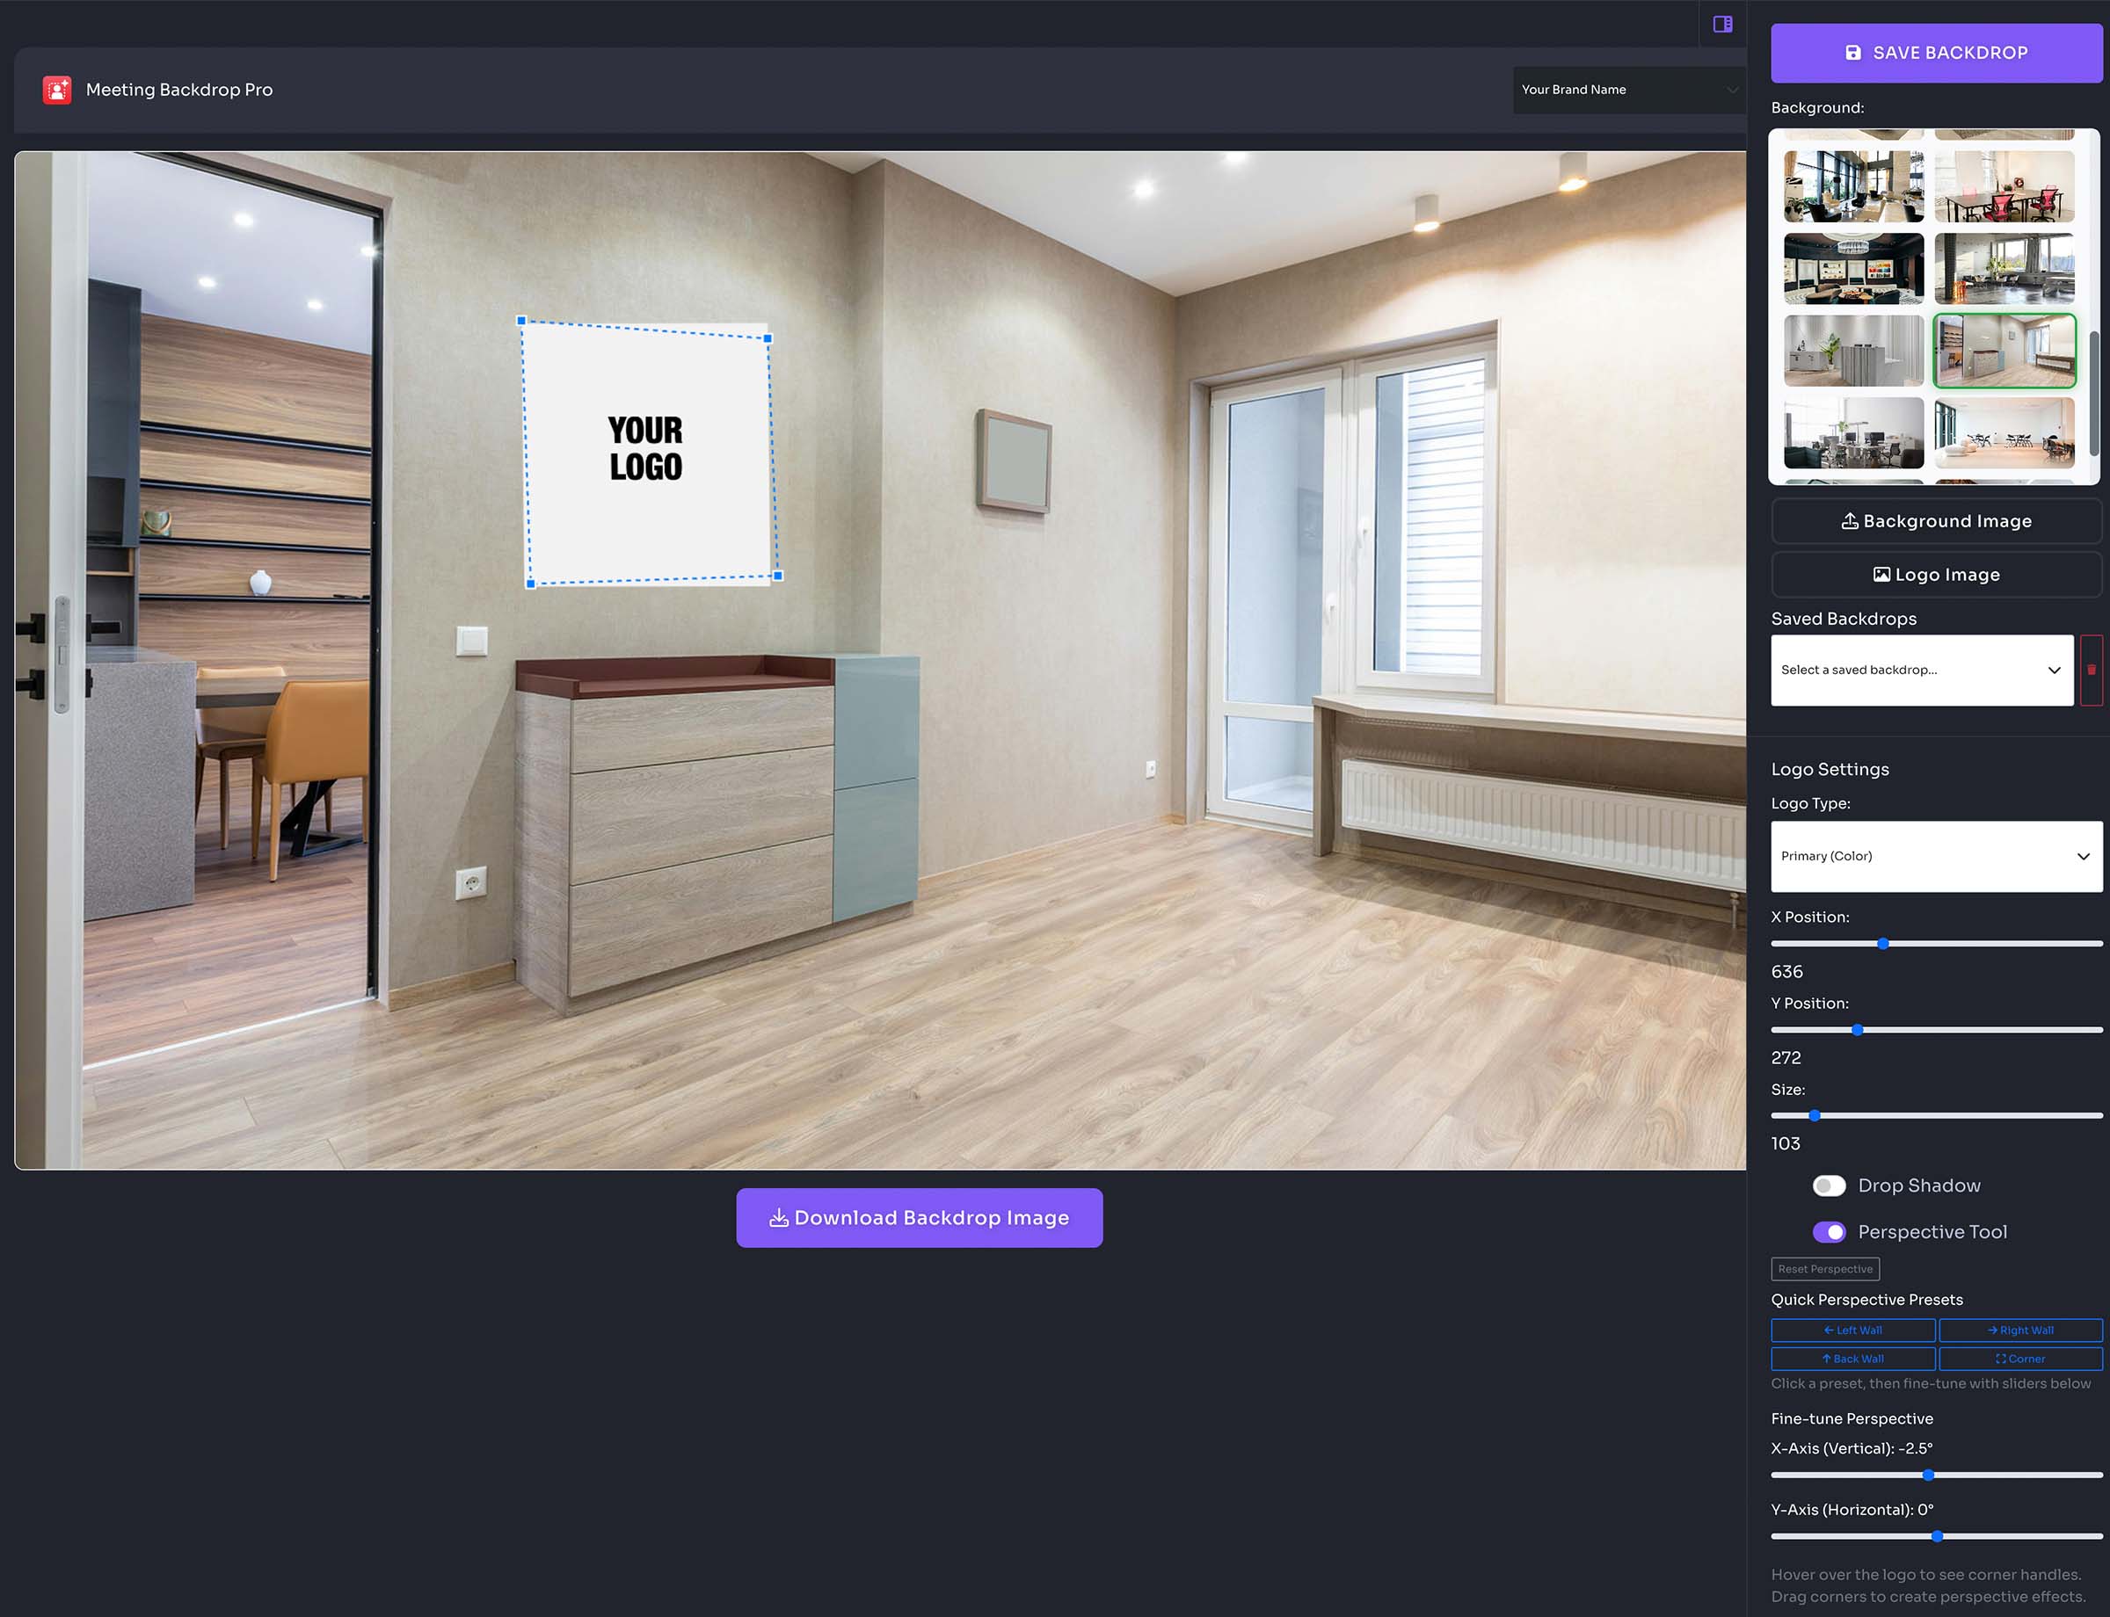Image resolution: width=2110 pixels, height=1617 pixels.
Task: Enable the Drop Shadow toggle
Action: [1828, 1186]
